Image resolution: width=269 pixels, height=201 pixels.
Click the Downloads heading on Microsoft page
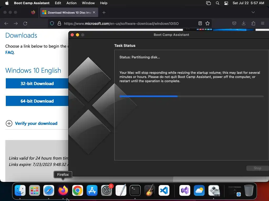(x=21, y=35)
